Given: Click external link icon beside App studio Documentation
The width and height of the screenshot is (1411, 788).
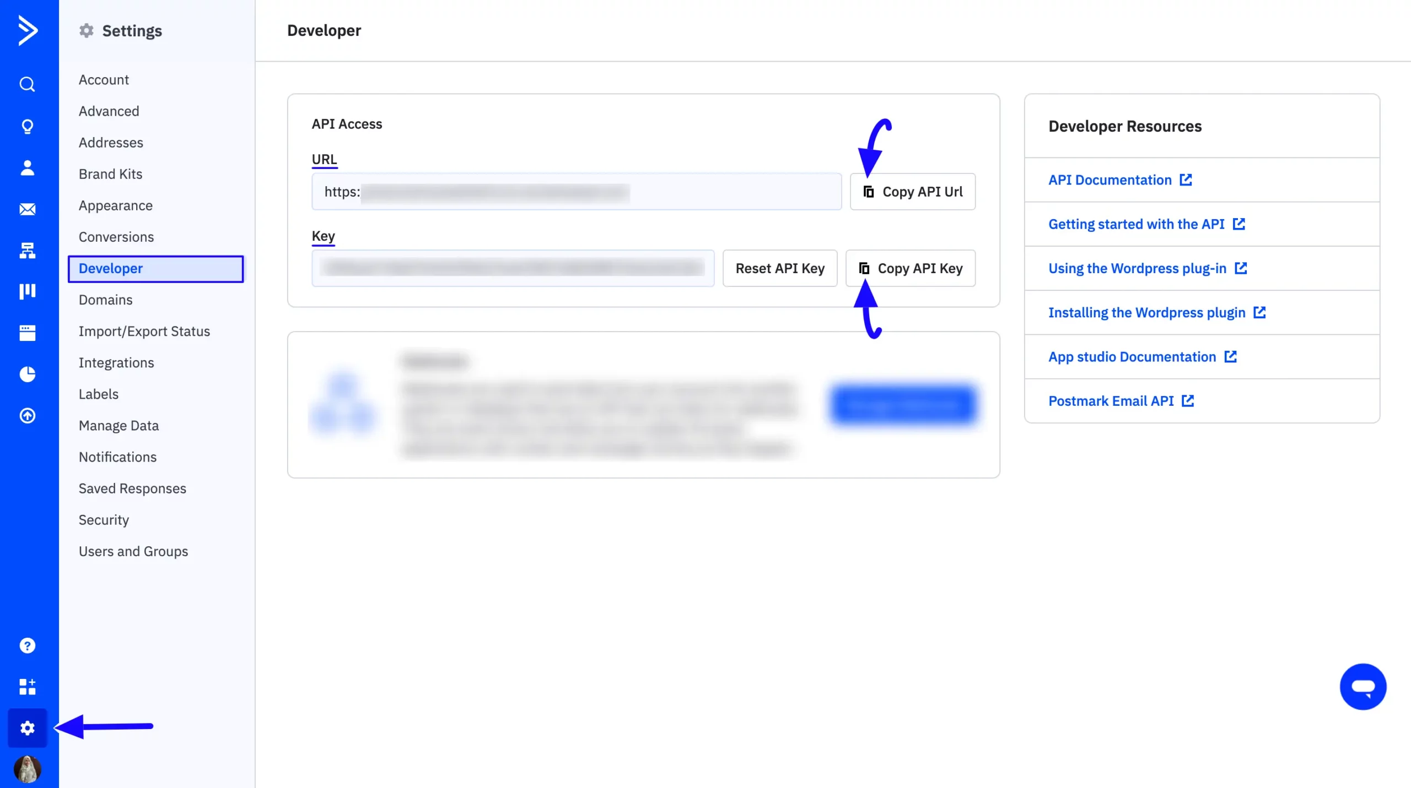Looking at the screenshot, I should pos(1230,356).
